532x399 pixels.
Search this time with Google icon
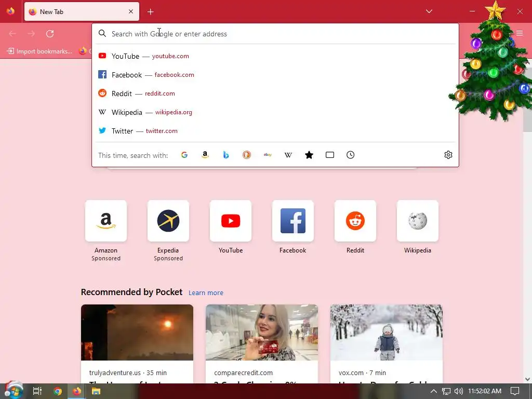[184, 155]
